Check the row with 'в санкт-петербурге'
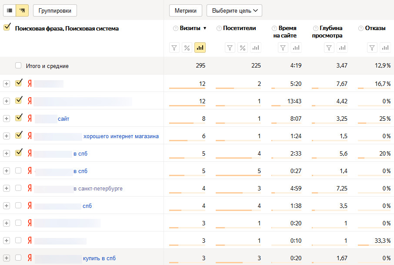The width and height of the screenshot is (394, 265). point(18,188)
